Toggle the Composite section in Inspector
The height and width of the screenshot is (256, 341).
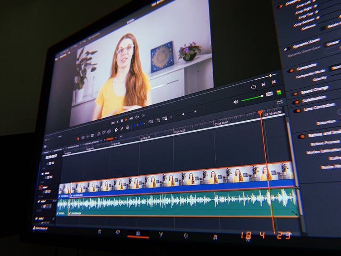[x=291, y=70]
